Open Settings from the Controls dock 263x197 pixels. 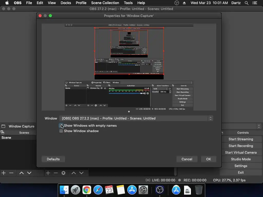click(x=241, y=166)
